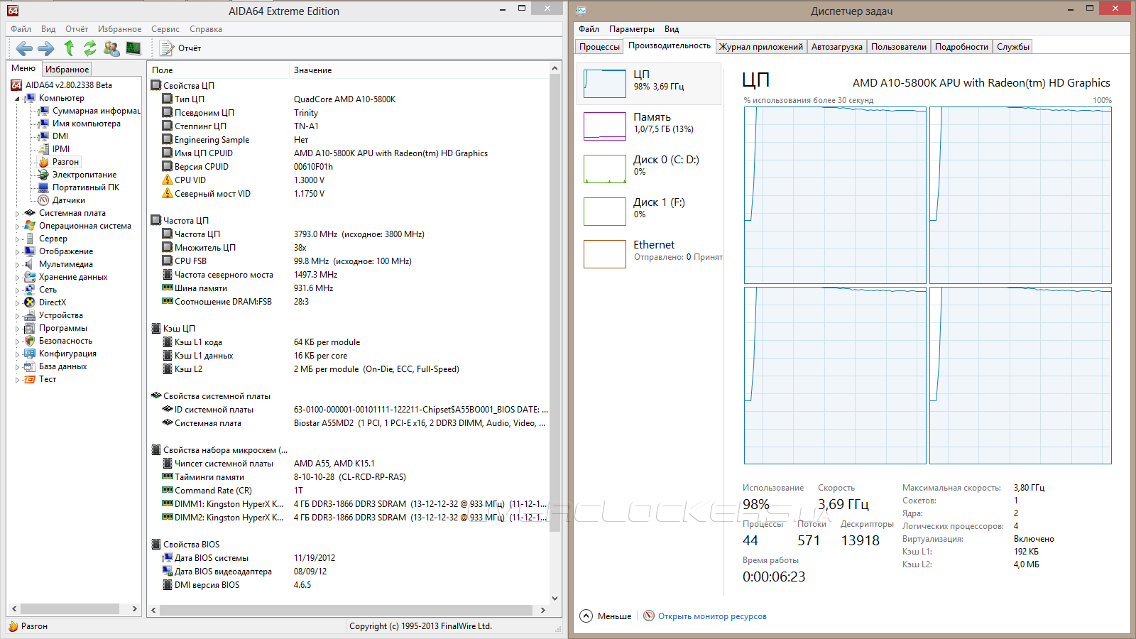Click the AIDA64 Back arrow toolbar icon
The width and height of the screenshot is (1136, 639).
click(24, 48)
